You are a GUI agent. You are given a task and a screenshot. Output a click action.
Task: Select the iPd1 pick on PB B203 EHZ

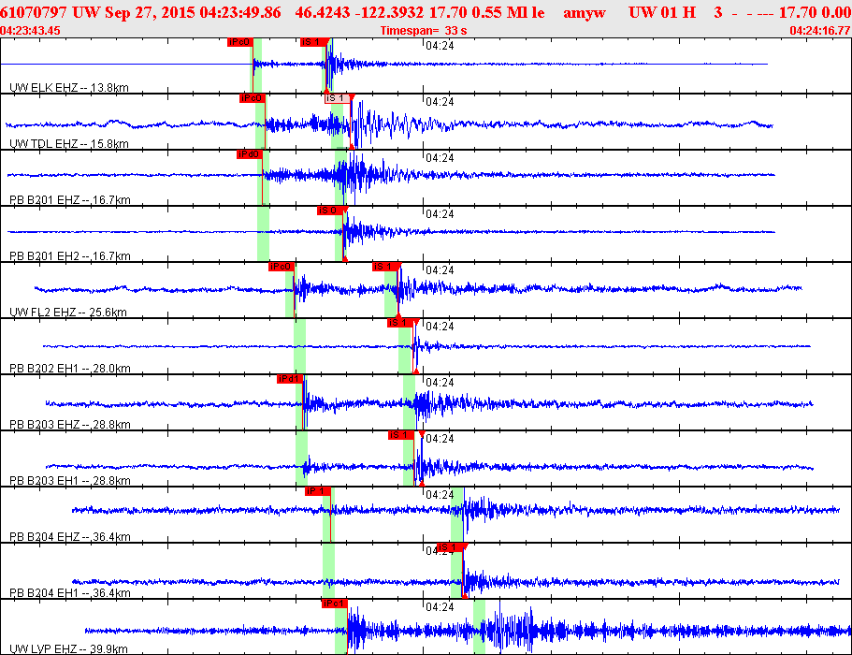290,379
